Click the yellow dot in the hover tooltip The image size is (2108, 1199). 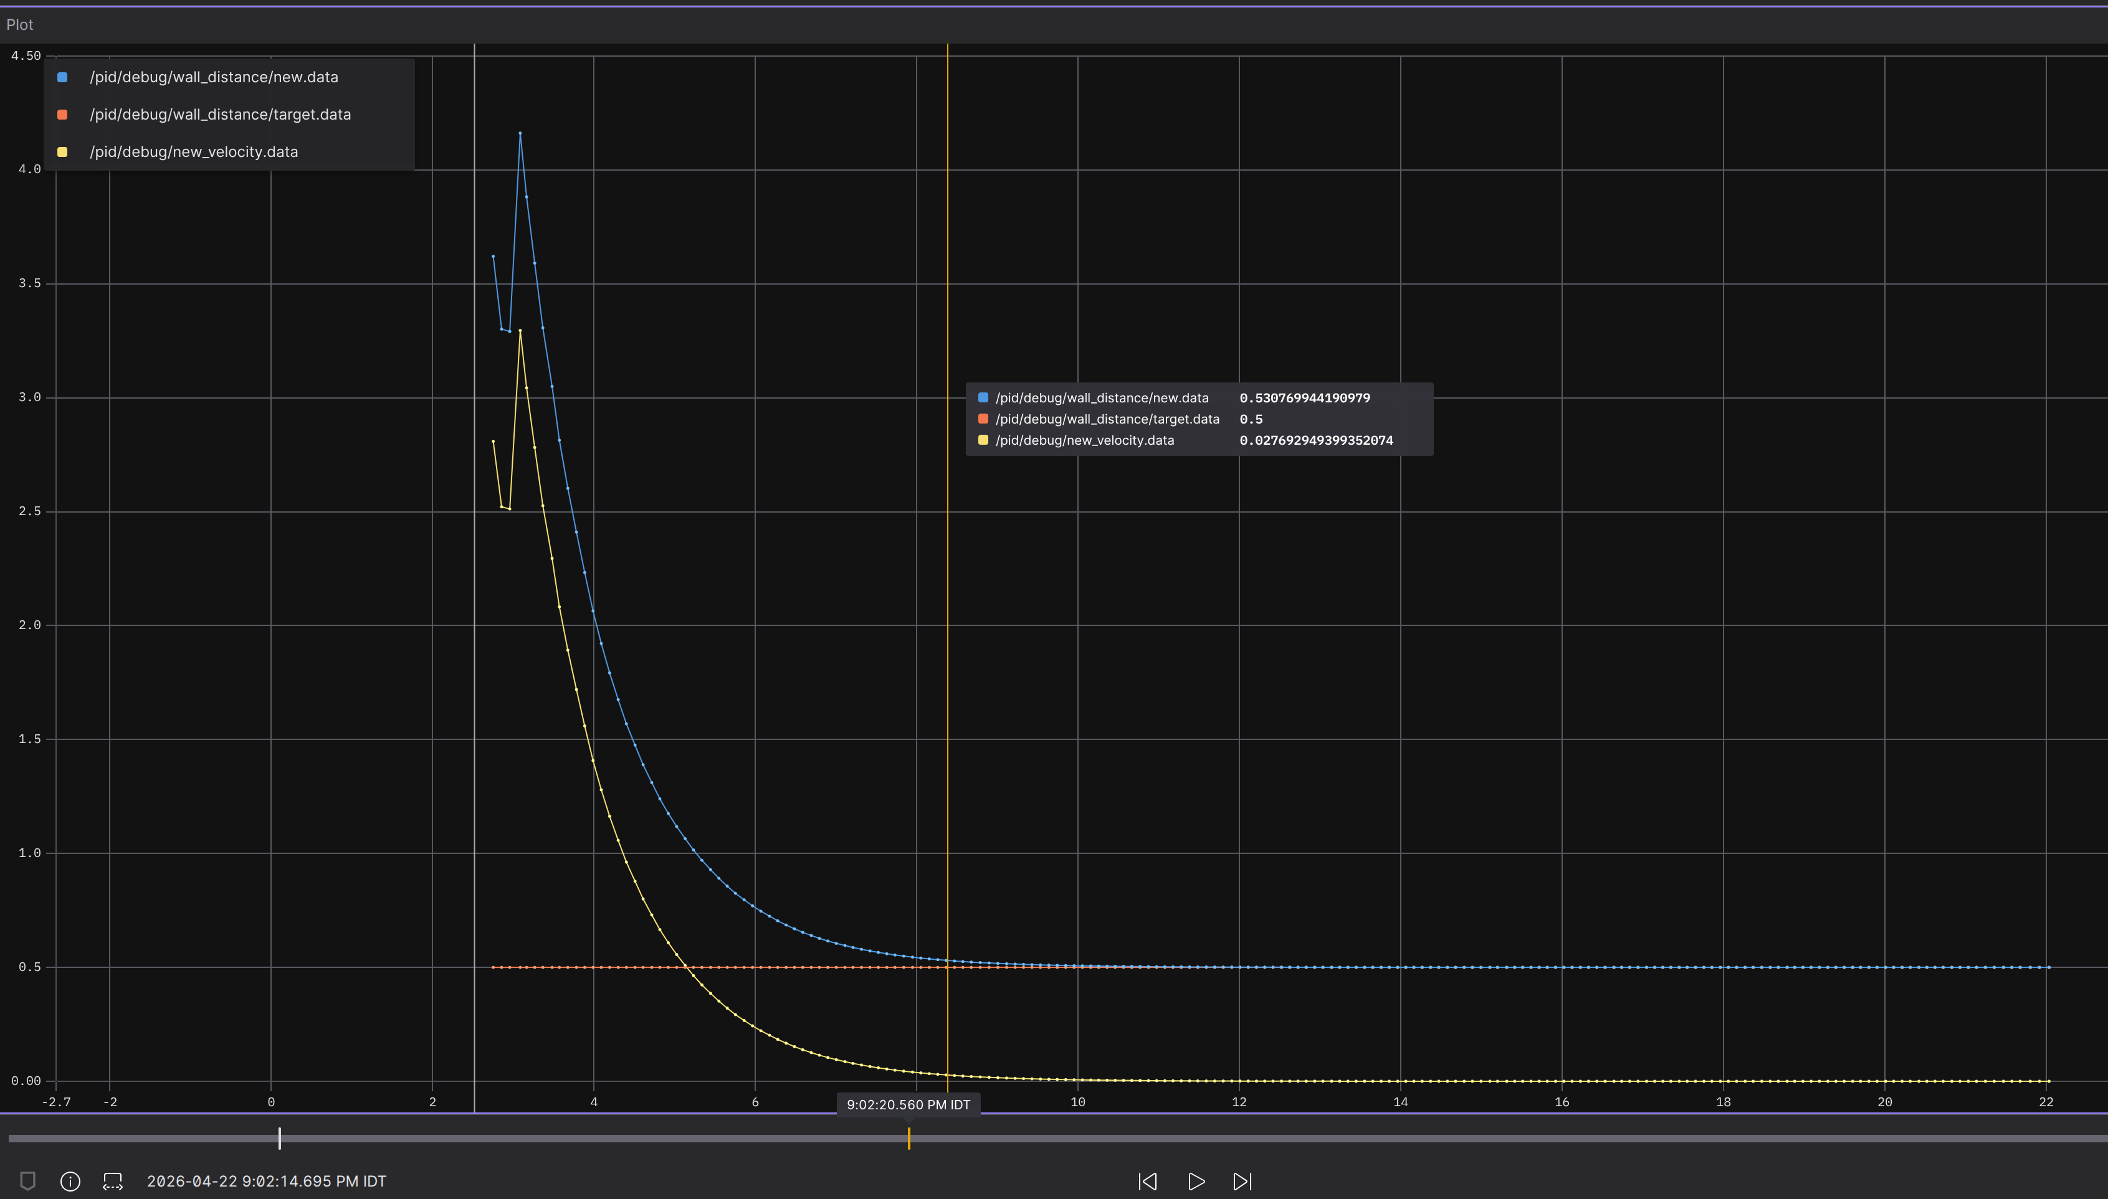click(x=982, y=440)
